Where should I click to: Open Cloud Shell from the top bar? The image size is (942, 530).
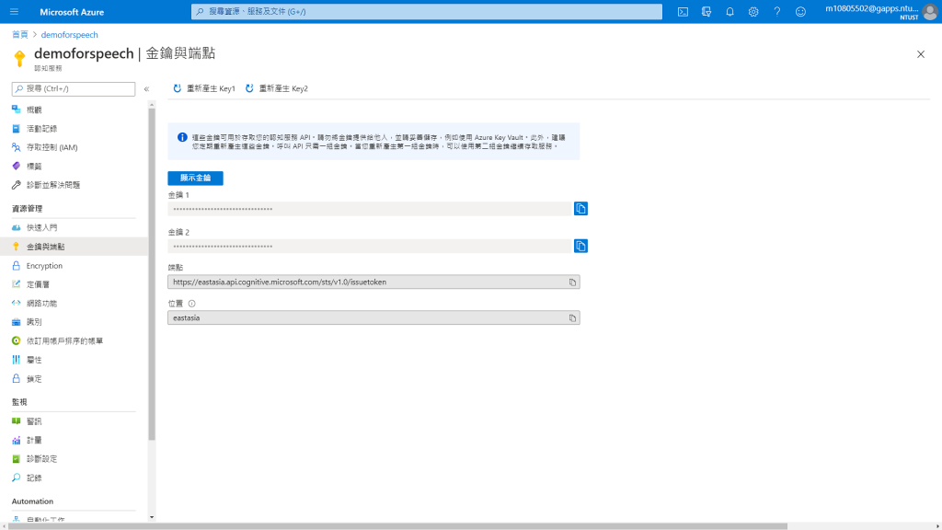[x=684, y=11]
